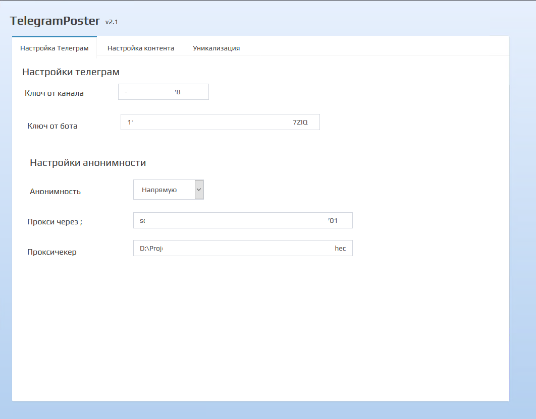Click the Ключ от бота label

[52, 126]
